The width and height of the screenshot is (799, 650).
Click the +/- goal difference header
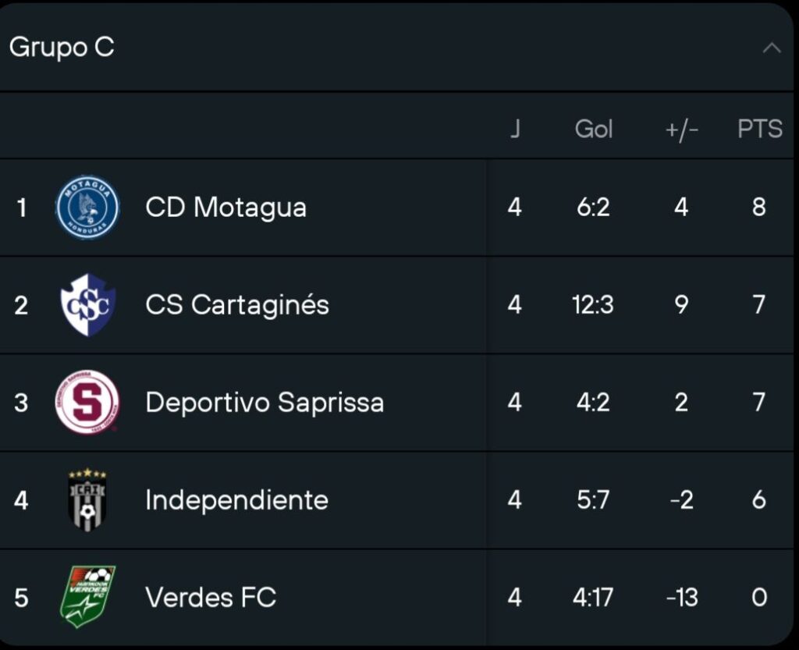tap(681, 130)
